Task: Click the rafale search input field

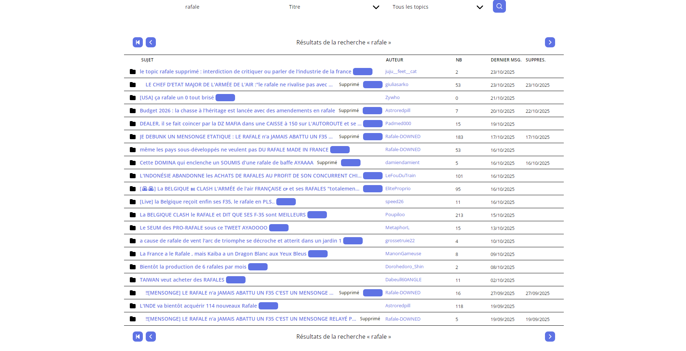Action: (x=230, y=7)
